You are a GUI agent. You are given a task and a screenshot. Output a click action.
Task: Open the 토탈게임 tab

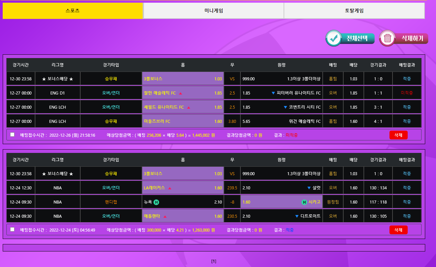coord(354,11)
